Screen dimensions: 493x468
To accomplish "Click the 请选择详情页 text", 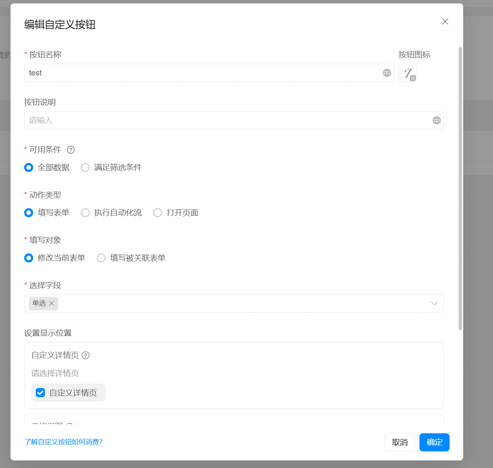I will [55, 373].
